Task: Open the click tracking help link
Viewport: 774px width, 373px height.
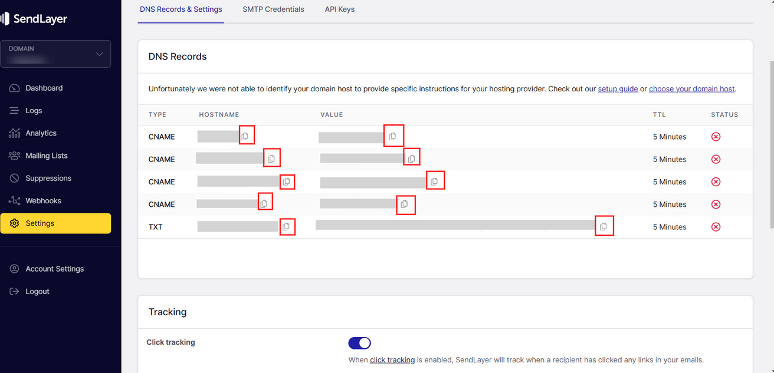Action: click(x=392, y=360)
